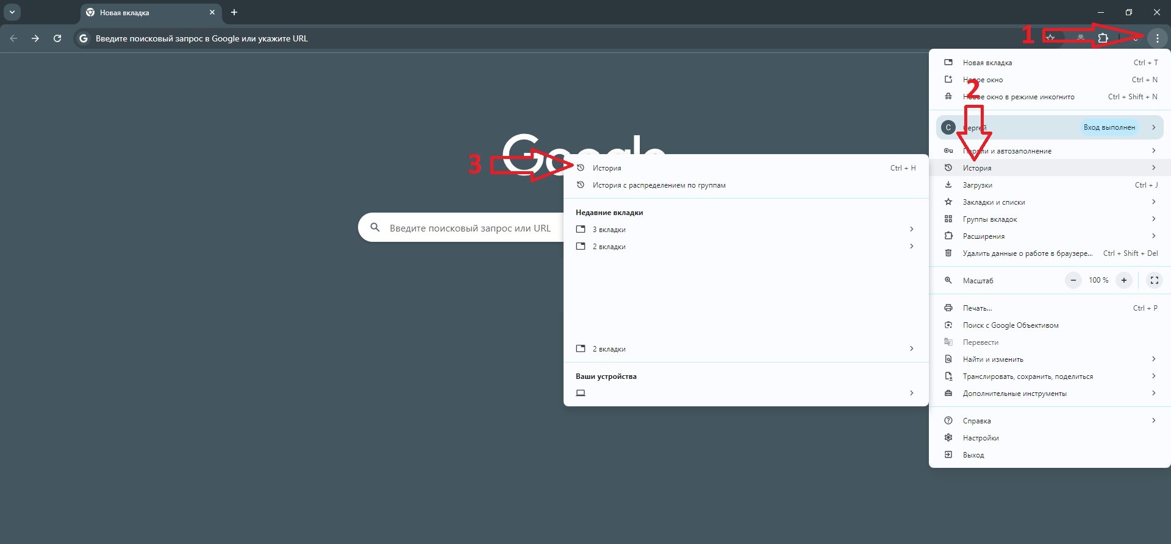Click the Extensions puzzle icon in toolbar
The height and width of the screenshot is (544, 1171).
(1103, 38)
